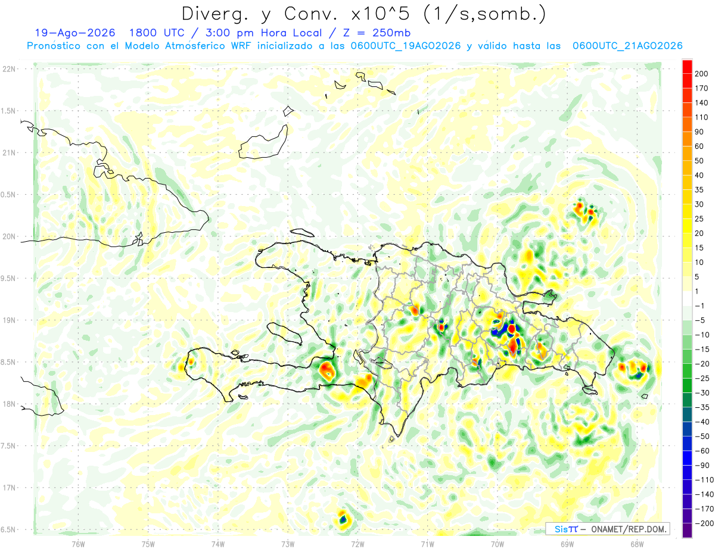Click the "72W" longitude label
Screen dimensions: 715x552
pyautogui.click(x=357, y=543)
